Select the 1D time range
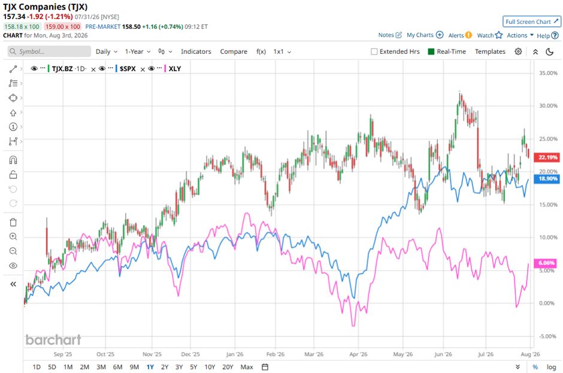The image size is (563, 373). click(37, 367)
